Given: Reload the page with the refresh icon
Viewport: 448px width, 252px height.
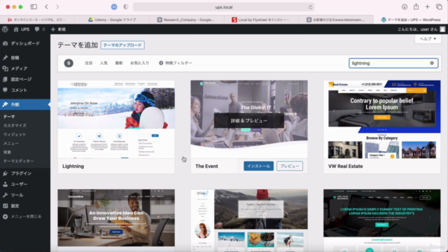Looking at the screenshot, I should 310,7.
